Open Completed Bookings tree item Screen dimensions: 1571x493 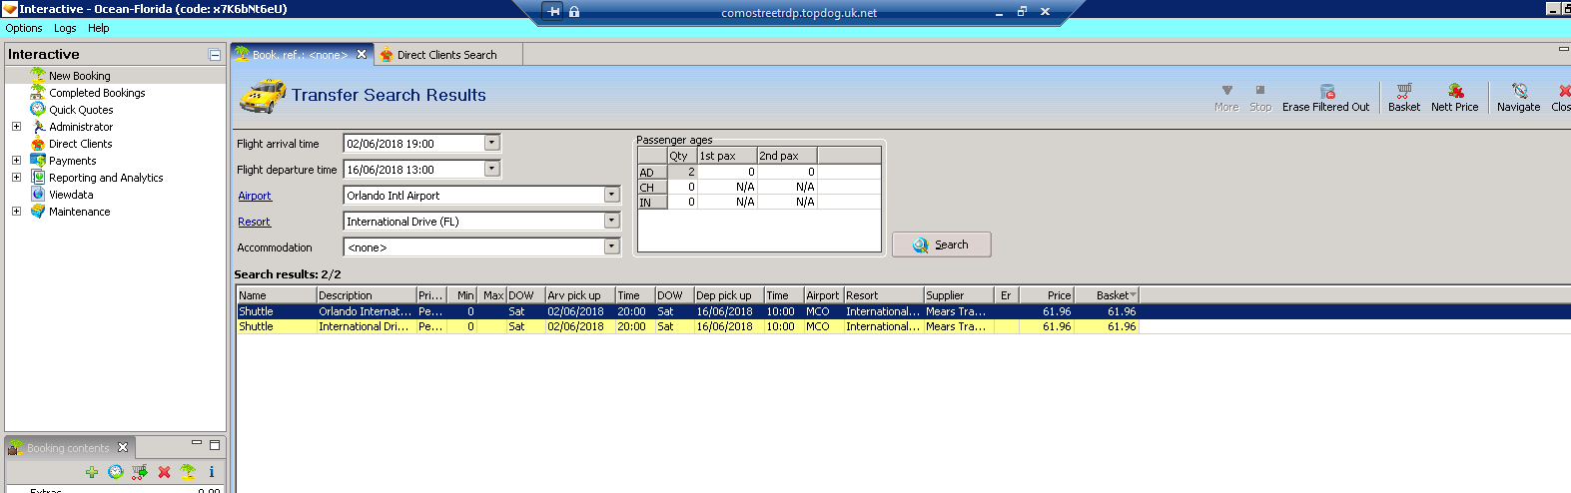[97, 93]
